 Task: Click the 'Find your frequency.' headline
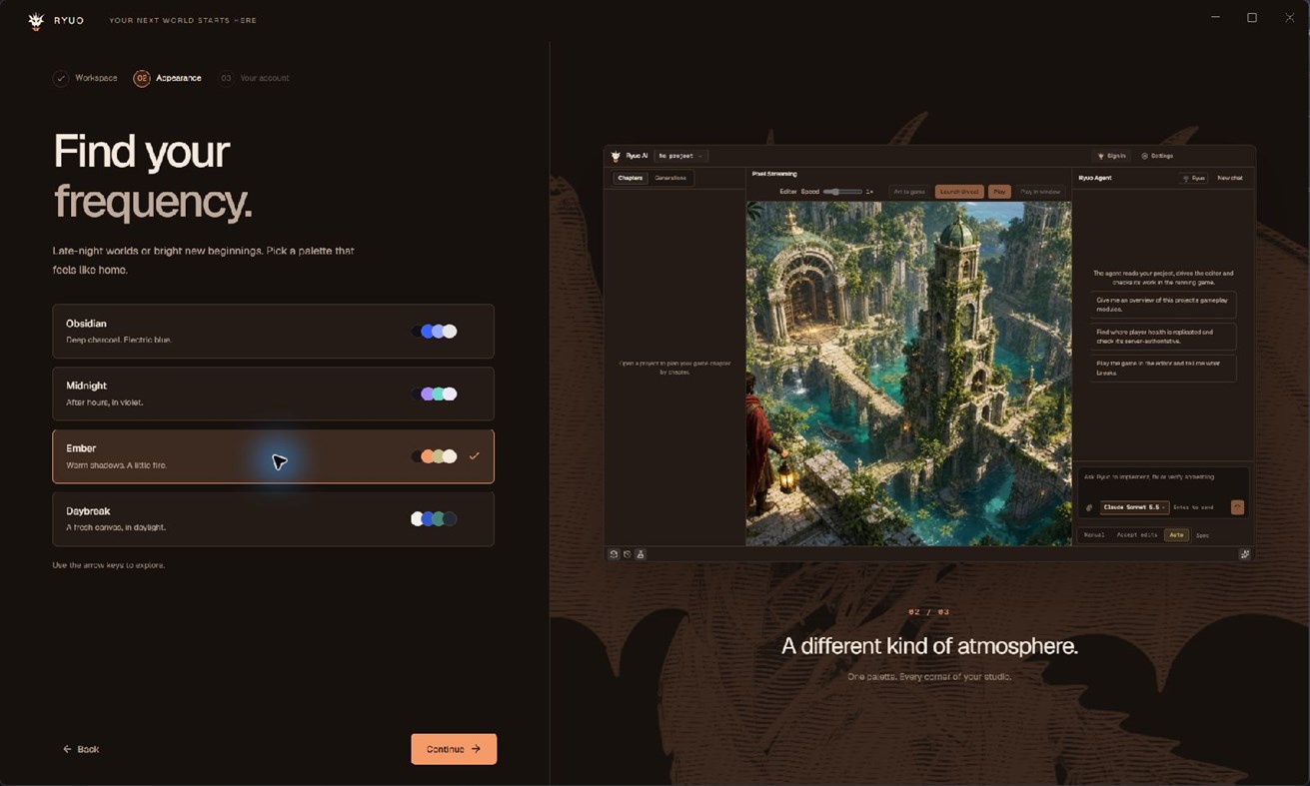click(153, 176)
